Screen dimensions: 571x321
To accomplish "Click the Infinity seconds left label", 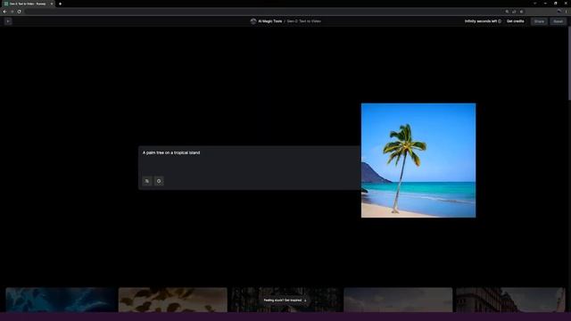I will click(481, 21).
